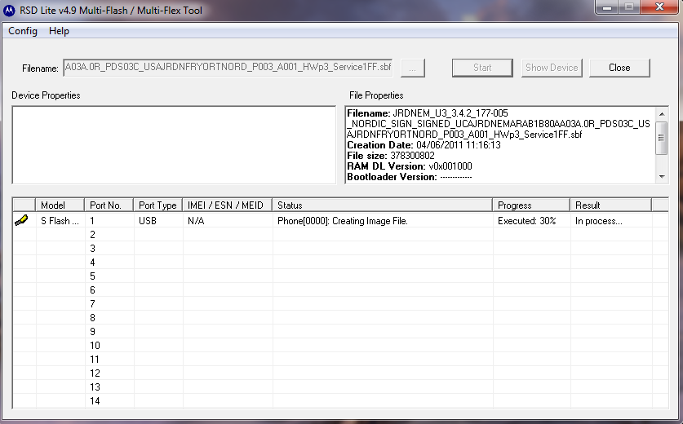Viewport: 683px width, 424px height.
Task: Sort by the Port No. column header
Action: click(109, 205)
